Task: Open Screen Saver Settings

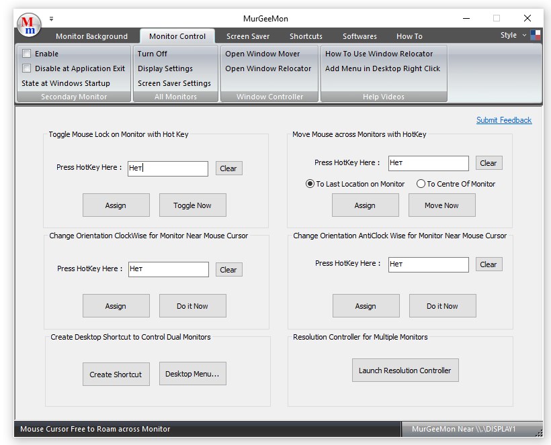Action: point(174,83)
